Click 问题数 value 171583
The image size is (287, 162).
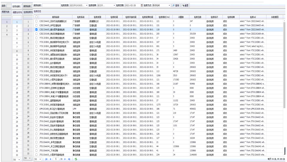176,80
